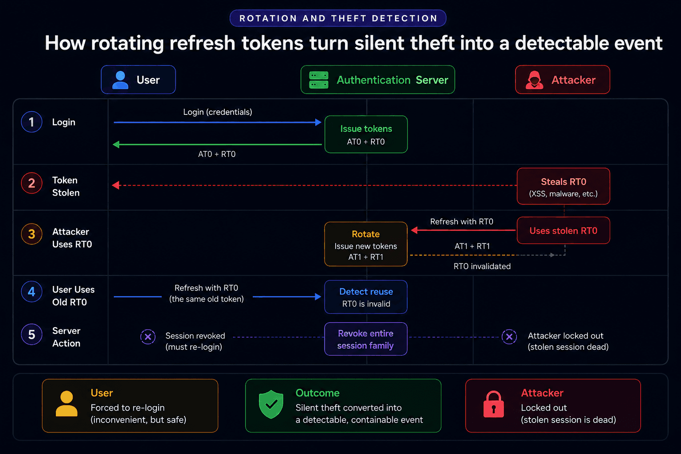This screenshot has height=454, width=681.
Task: Click the Detect reuse box
Action: tap(366, 297)
